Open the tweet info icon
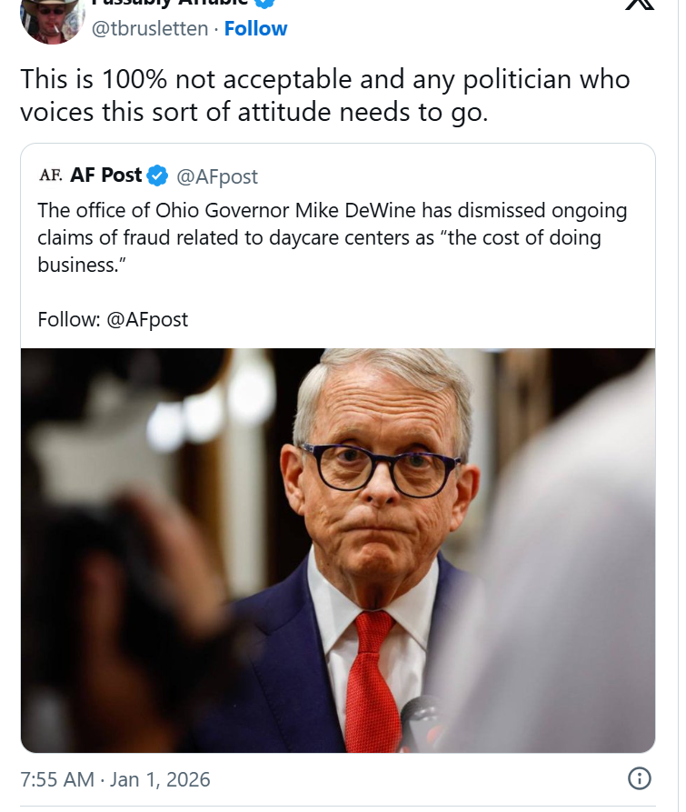The width and height of the screenshot is (686, 812). pyautogui.click(x=640, y=778)
